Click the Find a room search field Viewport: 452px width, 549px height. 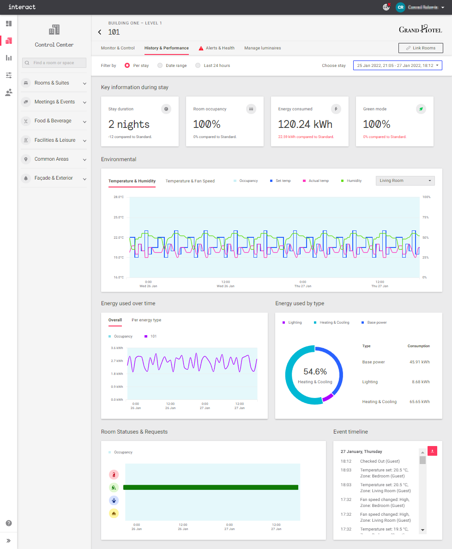click(x=54, y=63)
